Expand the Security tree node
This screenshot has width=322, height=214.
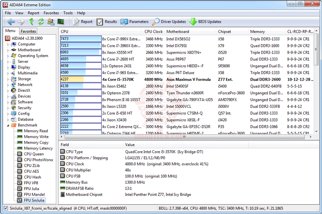click(x=8, y=108)
